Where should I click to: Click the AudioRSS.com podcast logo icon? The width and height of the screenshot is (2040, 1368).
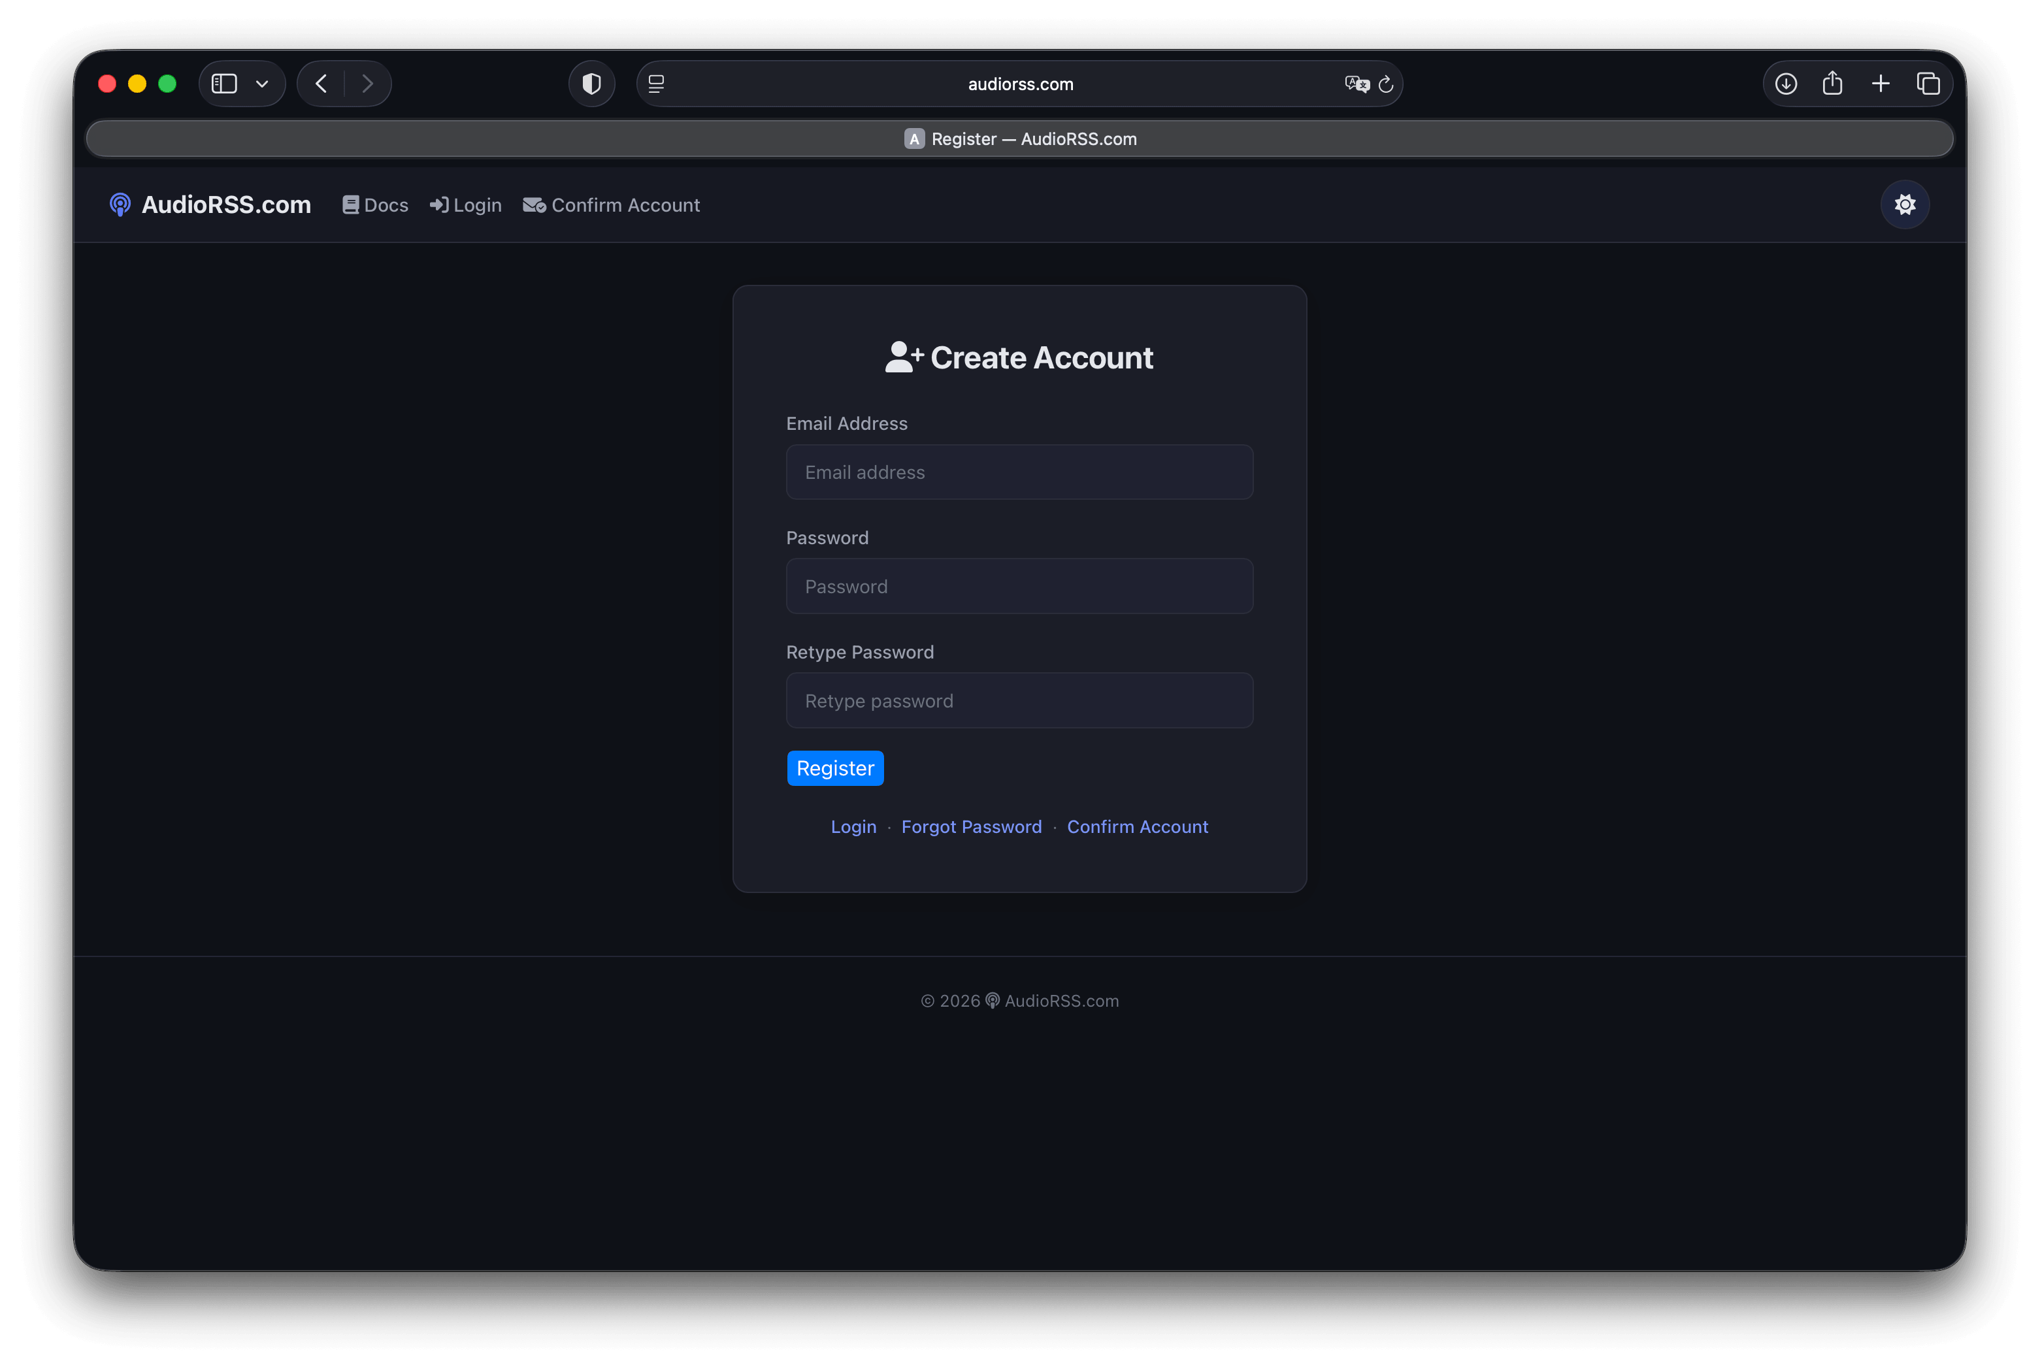click(x=120, y=204)
